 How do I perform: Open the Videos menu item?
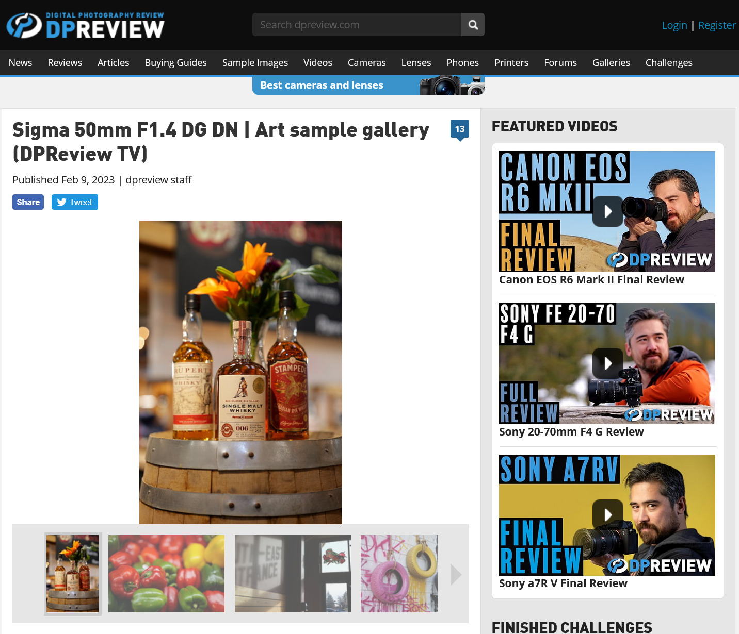tap(318, 62)
